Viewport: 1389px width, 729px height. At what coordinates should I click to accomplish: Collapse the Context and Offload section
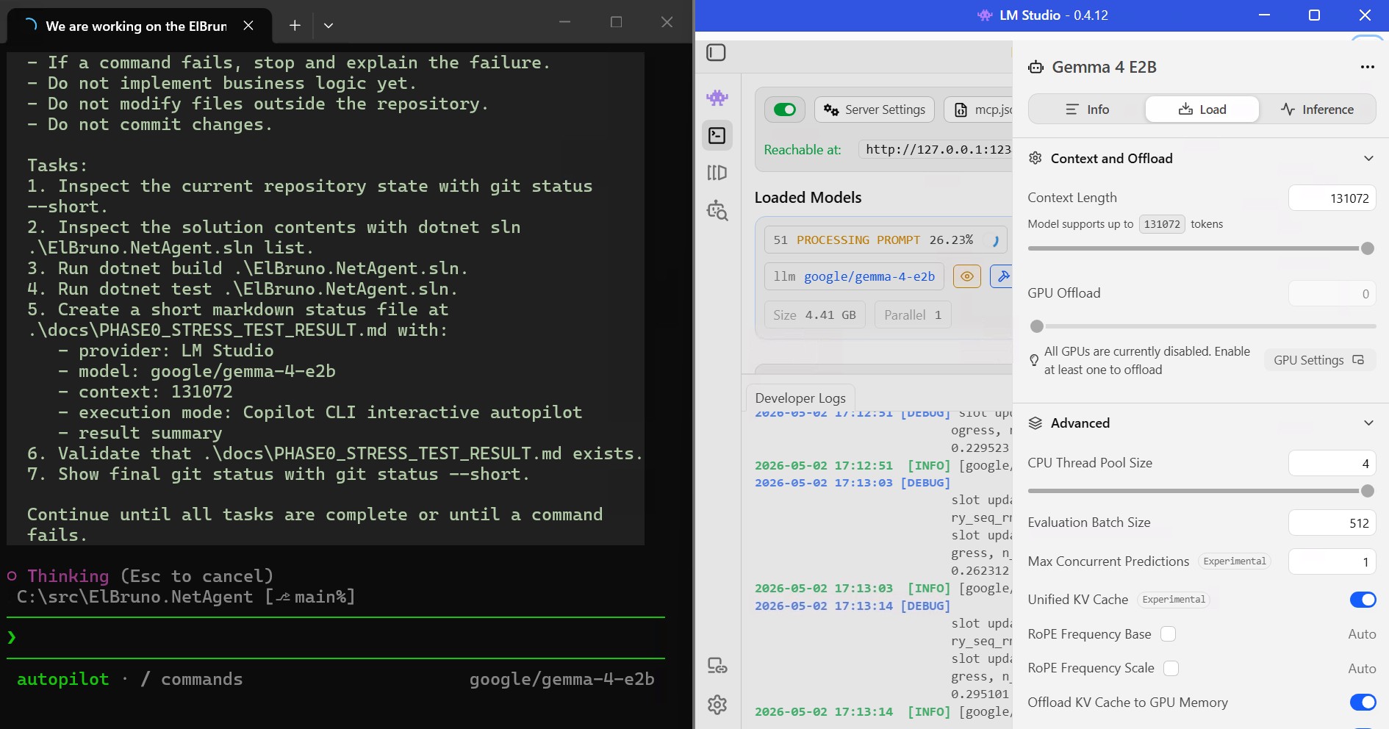coord(1368,159)
